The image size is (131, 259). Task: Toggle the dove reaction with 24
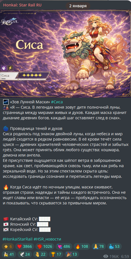tap(25, 254)
